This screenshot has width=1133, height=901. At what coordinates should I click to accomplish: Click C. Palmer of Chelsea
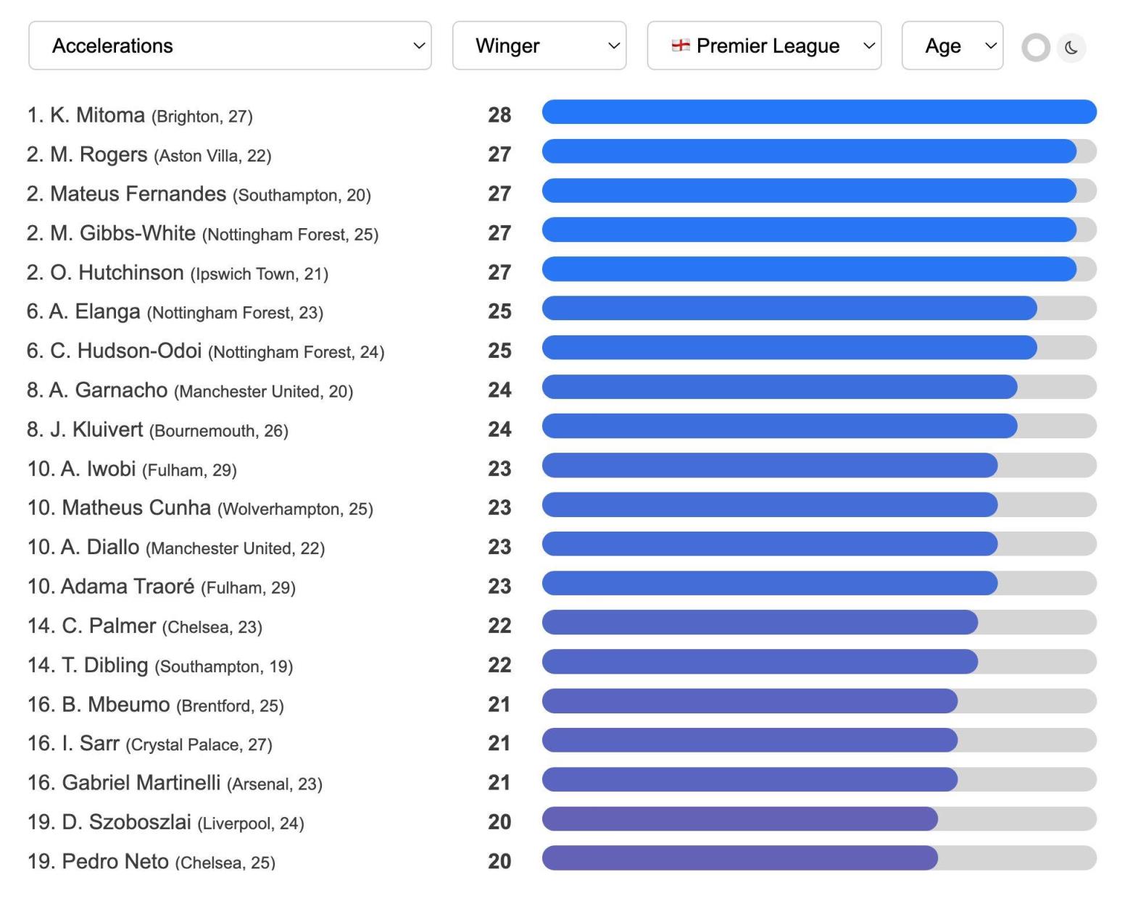(109, 626)
